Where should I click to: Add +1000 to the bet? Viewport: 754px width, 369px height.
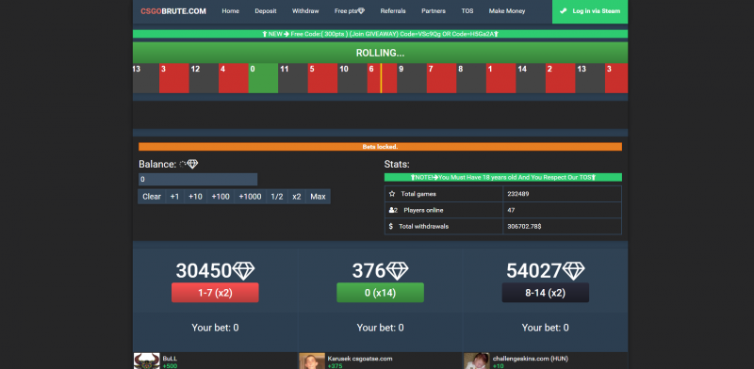[x=250, y=197]
